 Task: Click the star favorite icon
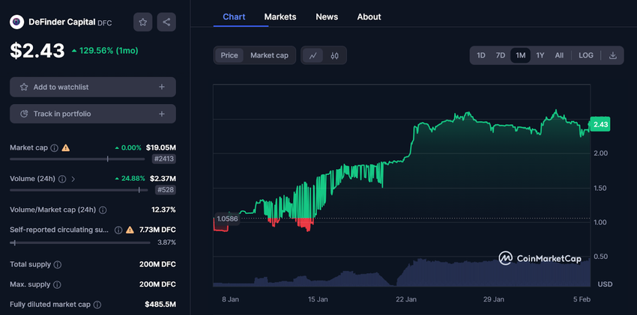(142, 22)
